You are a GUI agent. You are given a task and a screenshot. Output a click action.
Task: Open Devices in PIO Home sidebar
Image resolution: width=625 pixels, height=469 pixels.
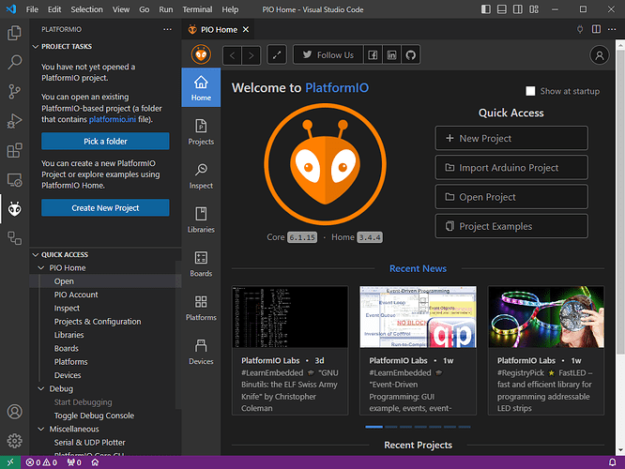[x=201, y=352]
